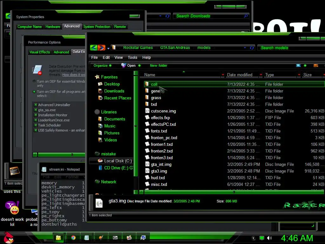
Task: Open Documents library in sidebar
Action: (114, 119)
